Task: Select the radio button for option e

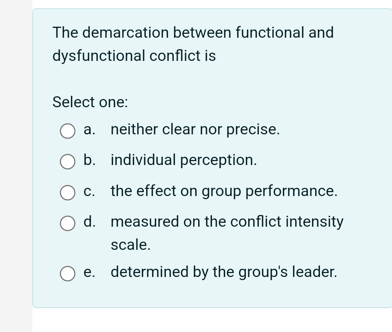Action: (x=68, y=273)
